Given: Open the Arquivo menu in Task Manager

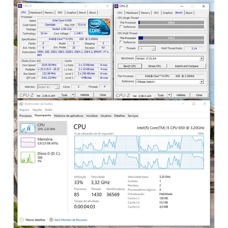Looking at the screenshot, I should point(24,110).
